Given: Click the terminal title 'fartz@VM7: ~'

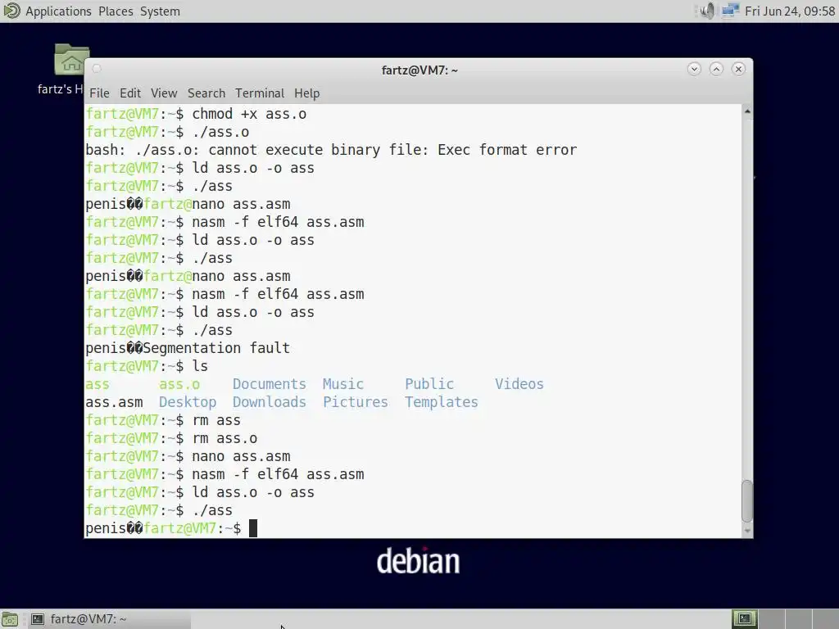Looking at the screenshot, I should (419, 70).
